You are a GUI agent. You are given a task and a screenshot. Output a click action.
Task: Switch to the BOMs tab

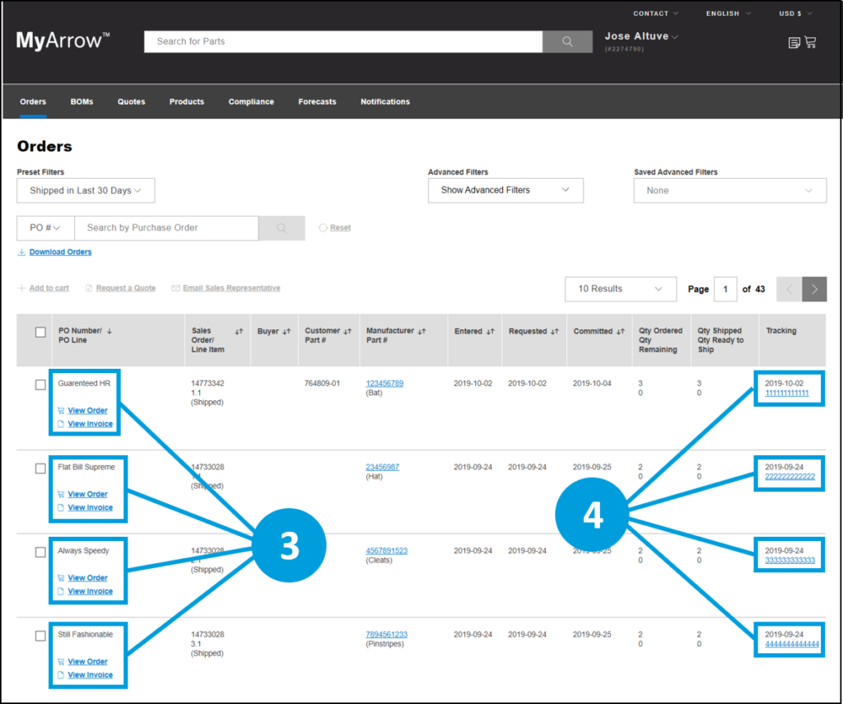point(82,101)
